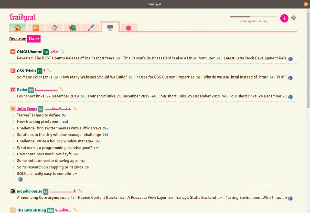
Task: Open Radar feed title link
Action: (22, 90)
